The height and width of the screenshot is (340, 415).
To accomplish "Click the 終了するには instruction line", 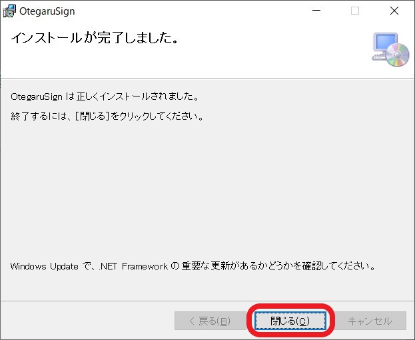I will [x=107, y=116].
